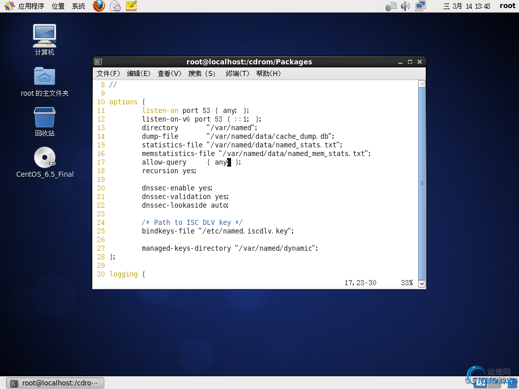Viewport: 519px width, 389px height.
Task: Click comment "/* Path to ISC DLV key */"
Action: click(192, 222)
